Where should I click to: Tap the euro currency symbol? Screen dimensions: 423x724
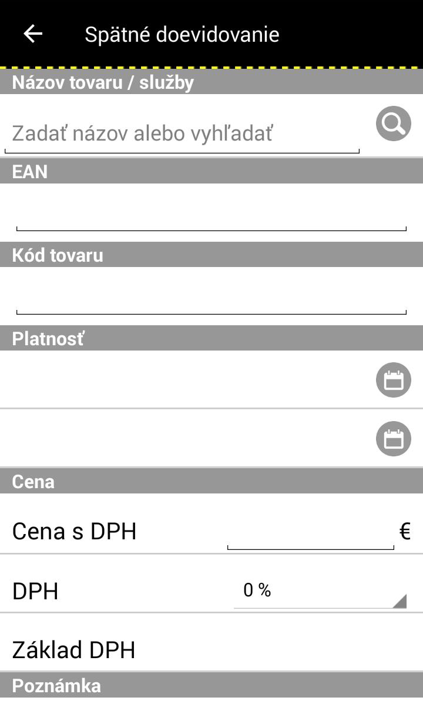[405, 532]
